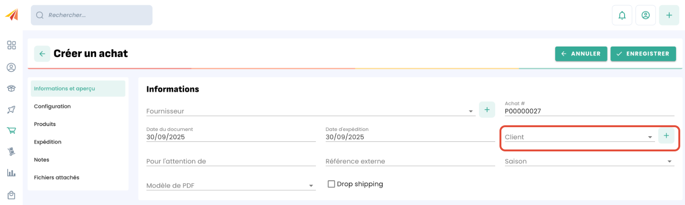This screenshot has height=205, width=685.
Task: Enable the Drop shipping checkbox
Action: tap(332, 184)
